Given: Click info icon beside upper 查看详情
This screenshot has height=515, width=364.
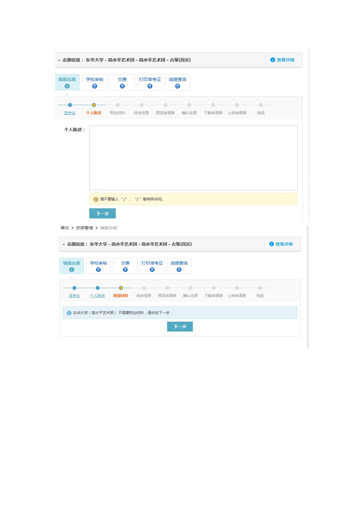Looking at the screenshot, I should click(272, 60).
